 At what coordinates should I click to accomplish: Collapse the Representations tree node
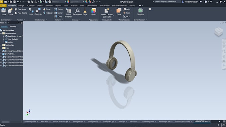coord(1,33)
